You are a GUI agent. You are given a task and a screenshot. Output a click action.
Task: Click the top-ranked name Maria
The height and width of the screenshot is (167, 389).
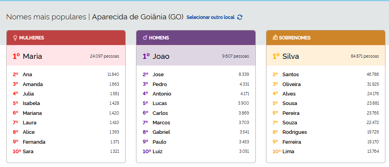tap(32, 56)
